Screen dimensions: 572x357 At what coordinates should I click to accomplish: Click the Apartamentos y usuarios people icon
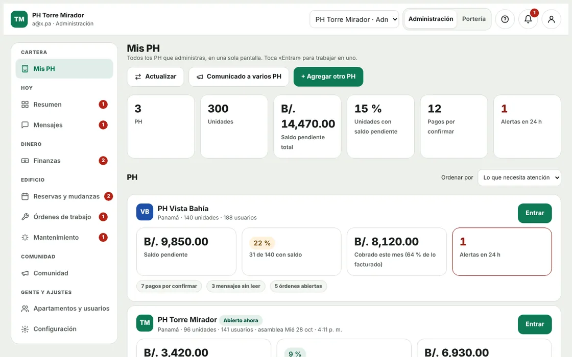[x=25, y=309]
